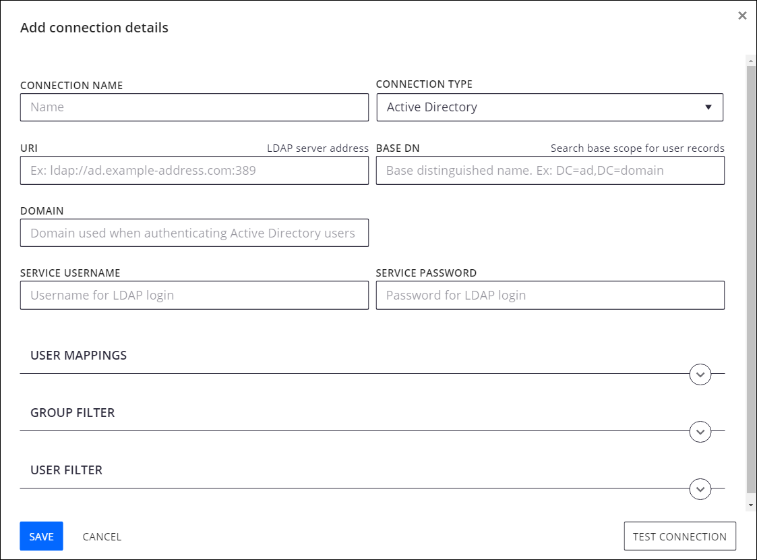
Task: Click the User Filter circular chevron icon
Action: click(700, 488)
